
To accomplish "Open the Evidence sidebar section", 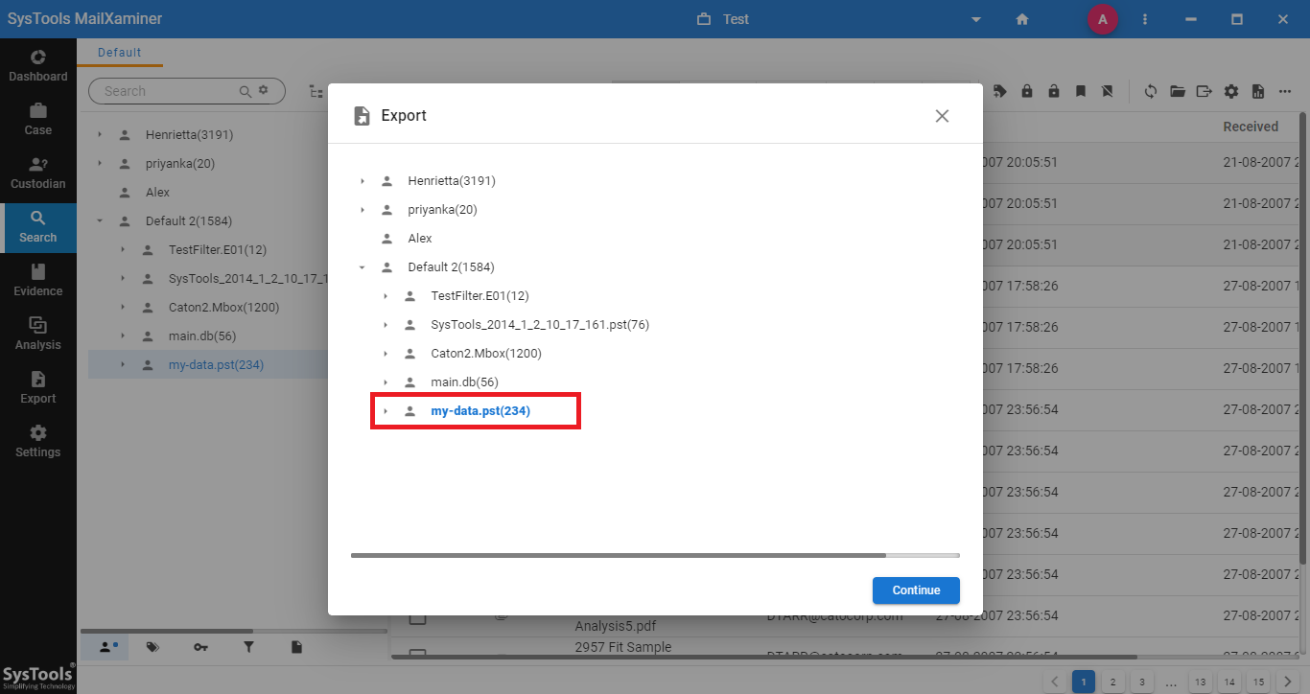I will click(38, 281).
